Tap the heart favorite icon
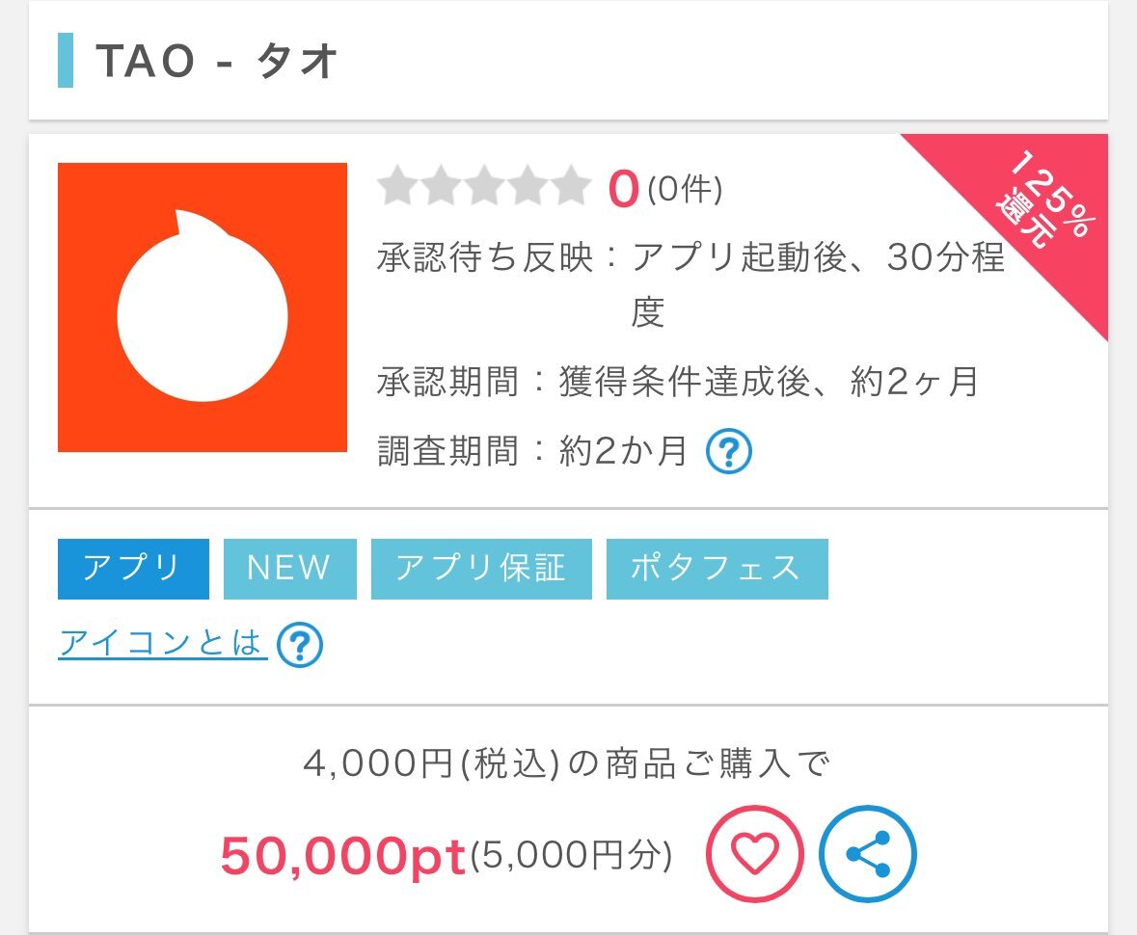Image resolution: width=1137 pixels, height=935 pixels. 755,854
